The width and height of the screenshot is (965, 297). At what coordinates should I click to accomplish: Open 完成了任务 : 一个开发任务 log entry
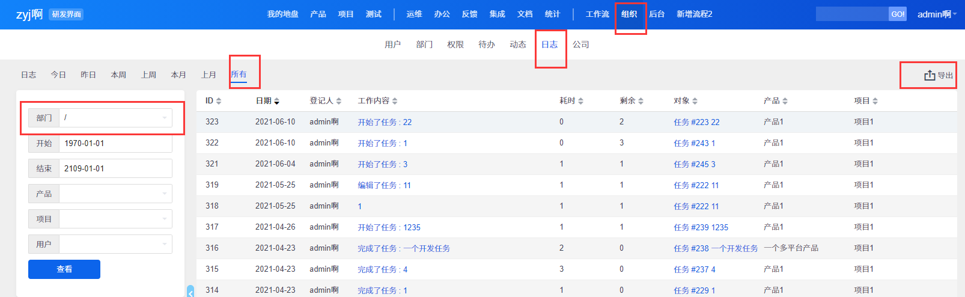coord(404,248)
